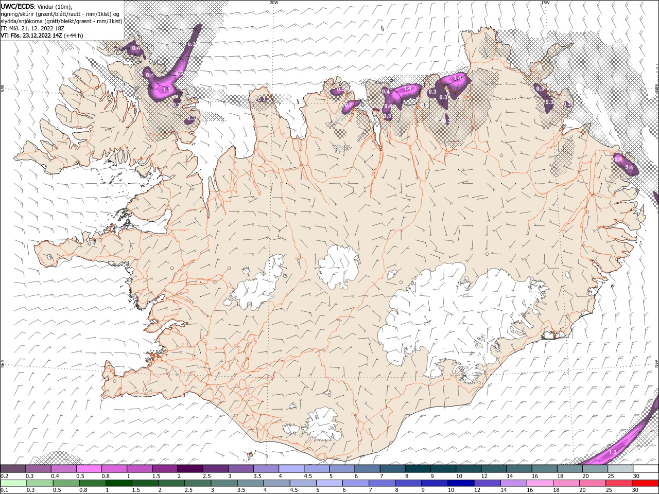This screenshot has width=659, height=494.
Task: Choose the darkest purple snow legend swatch
Action: point(190,469)
